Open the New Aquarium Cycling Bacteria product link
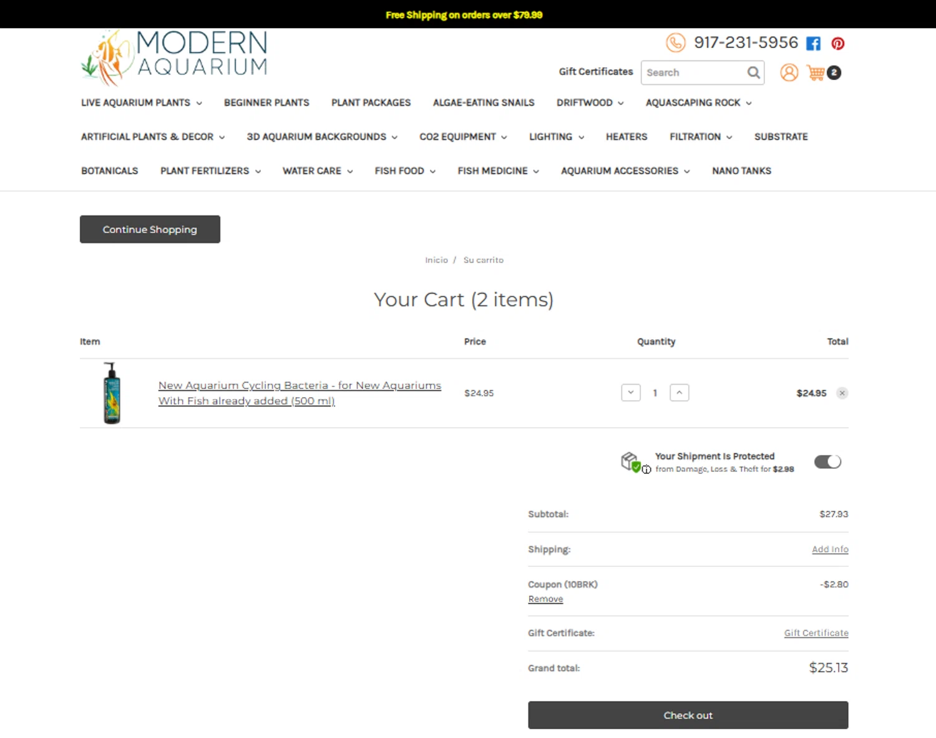936x738 pixels. pos(300,393)
